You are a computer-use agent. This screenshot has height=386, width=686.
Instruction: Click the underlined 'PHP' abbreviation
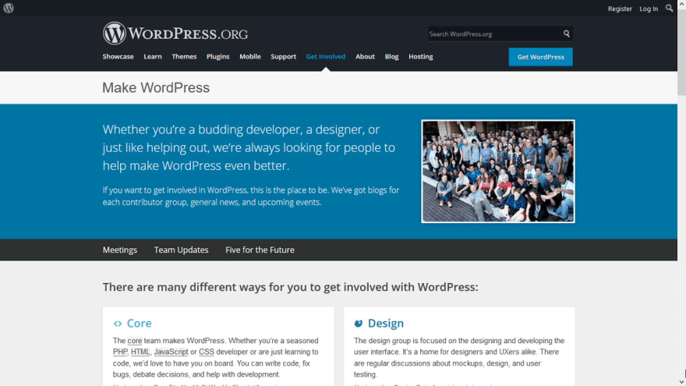point(120,352)
